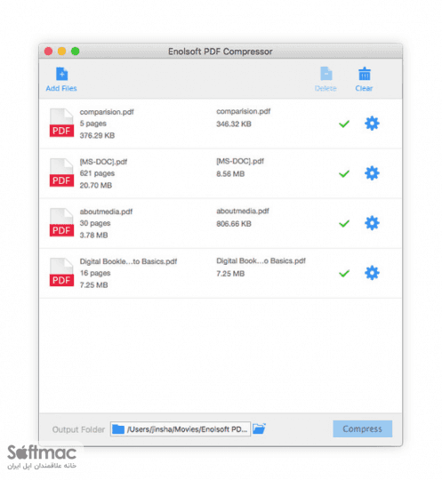
Task: Open settings gear for [MS-DOC].pdf
Action: [372, 173]
